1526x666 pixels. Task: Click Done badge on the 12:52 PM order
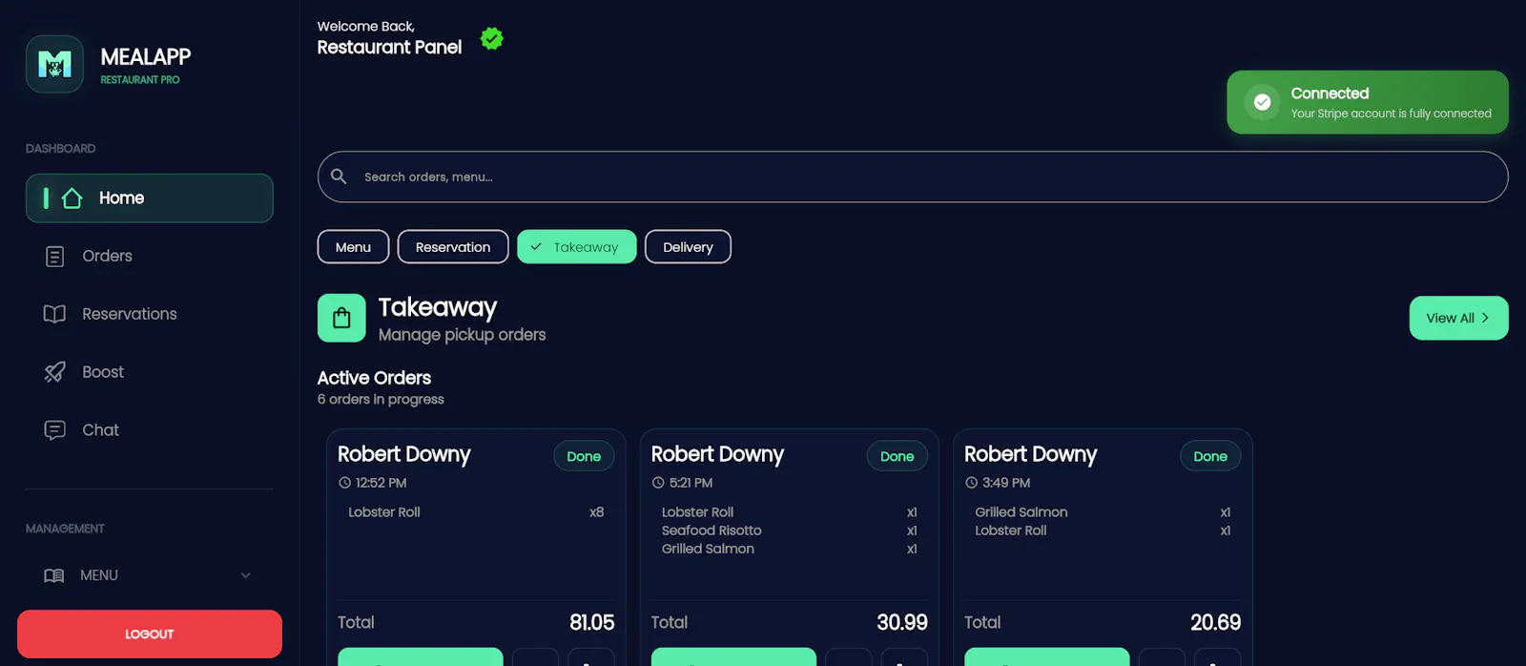(584, 456)
